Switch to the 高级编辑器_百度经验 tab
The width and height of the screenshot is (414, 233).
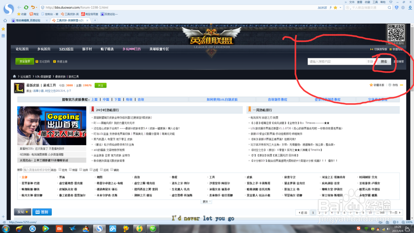[27, 20]
